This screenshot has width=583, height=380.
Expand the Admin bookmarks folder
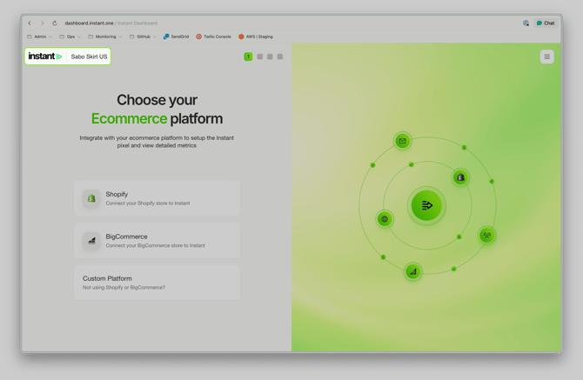39,37
